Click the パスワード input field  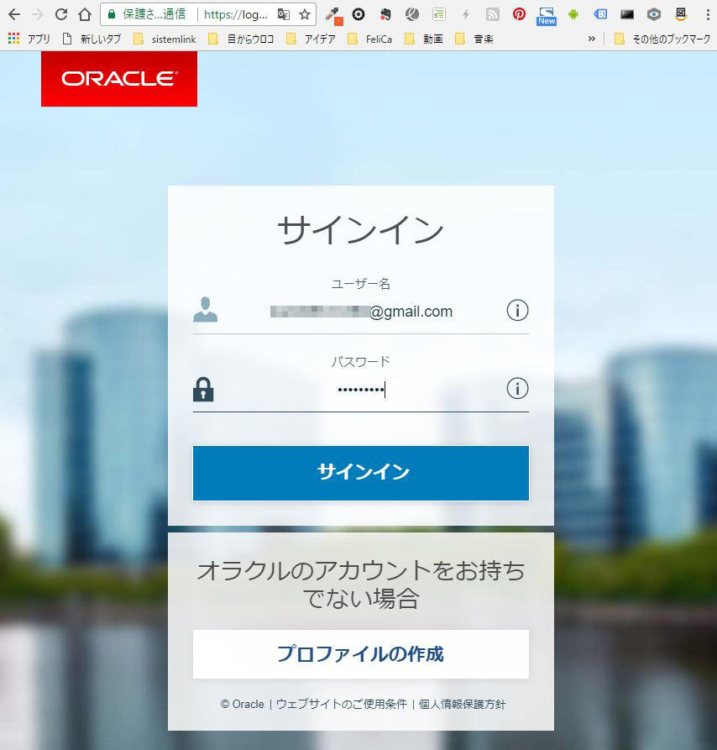(x=361, y=390)
